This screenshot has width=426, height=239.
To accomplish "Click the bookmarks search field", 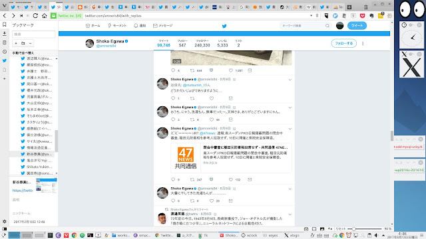I will [33, 34].
